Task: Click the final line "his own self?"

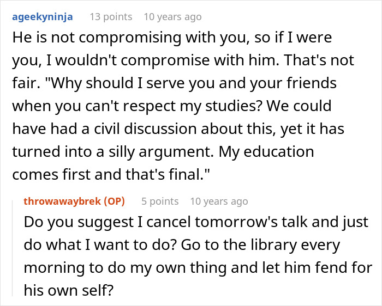Action: pyautogui.click(x=68, y=290)
